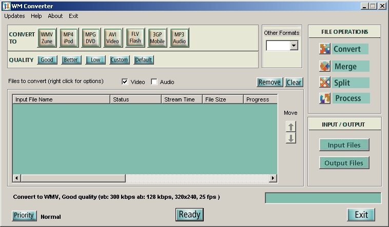The height and width of the screenshot is (227, 389).
Task: Reset quality to Default
Action: [143, 60]
